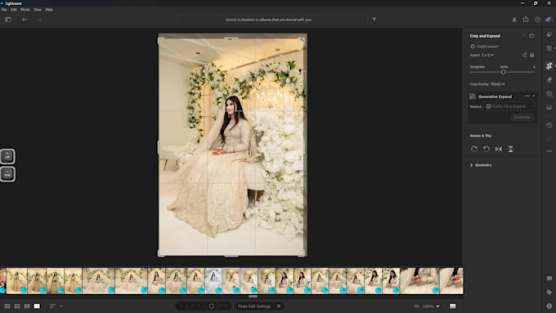Click the search field in the top bar

[x=272, y=20]
